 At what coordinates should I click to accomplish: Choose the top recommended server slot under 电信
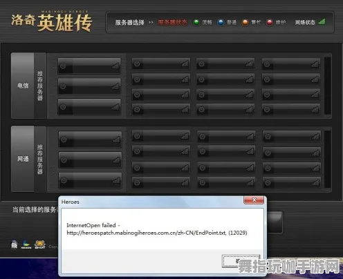point(89,66)
